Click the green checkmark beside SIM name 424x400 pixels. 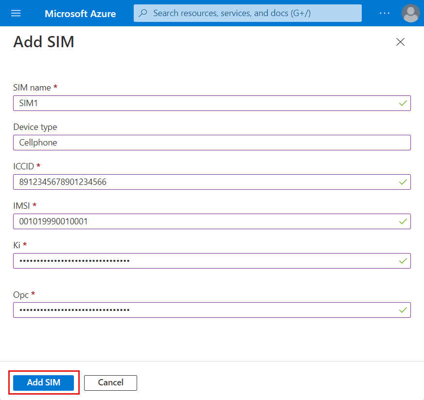[403, 103]
